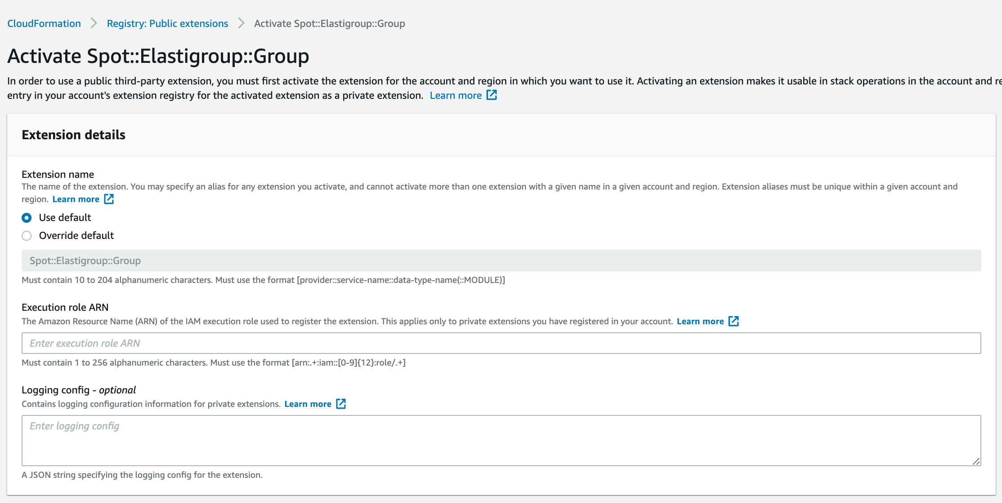This screenshot has height=503, width=1002.
Task: Click breadcrumb chevron after CloudFormation
Action: (x=94, y=23)
